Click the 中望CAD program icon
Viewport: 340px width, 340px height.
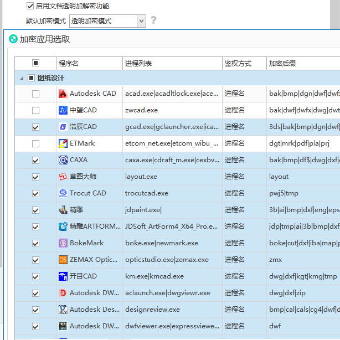click(63, 110)
